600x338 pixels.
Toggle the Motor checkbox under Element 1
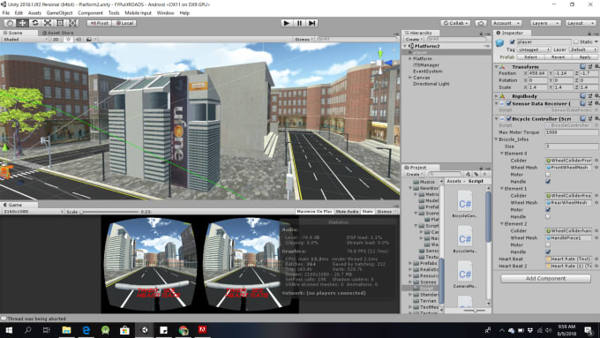[548, 210]
